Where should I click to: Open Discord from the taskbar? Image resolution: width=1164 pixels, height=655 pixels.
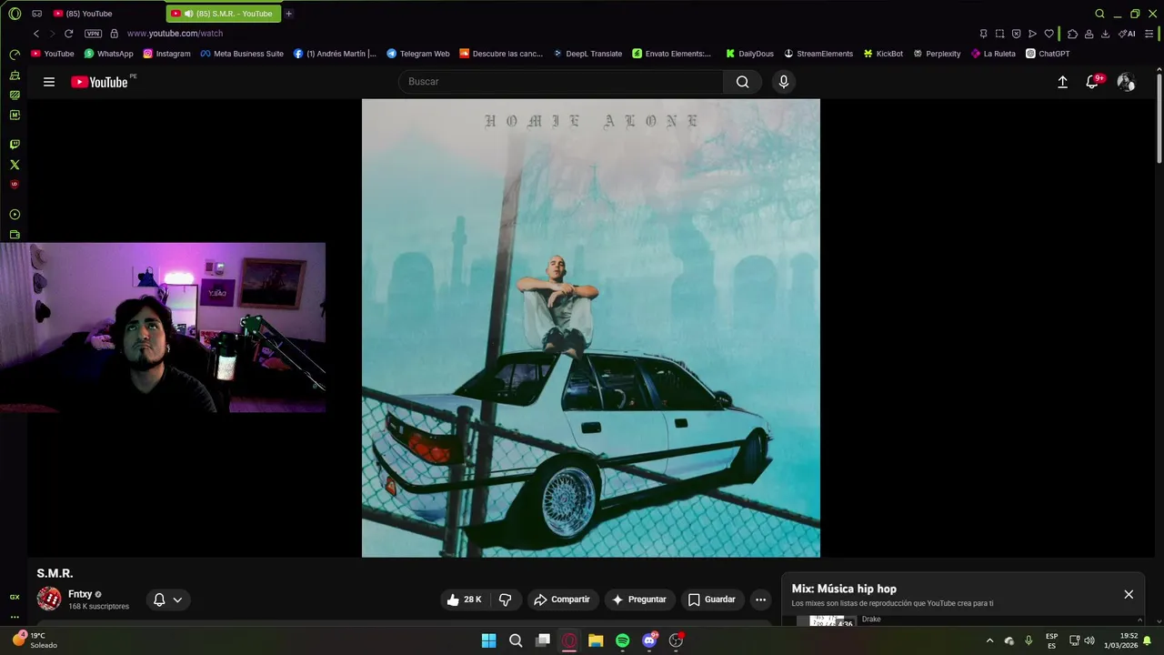(649, 640)
